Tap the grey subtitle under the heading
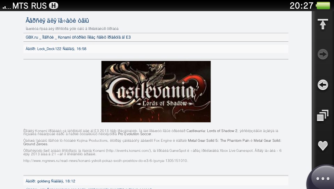This screenshot has height=189, width=334. 72,28
